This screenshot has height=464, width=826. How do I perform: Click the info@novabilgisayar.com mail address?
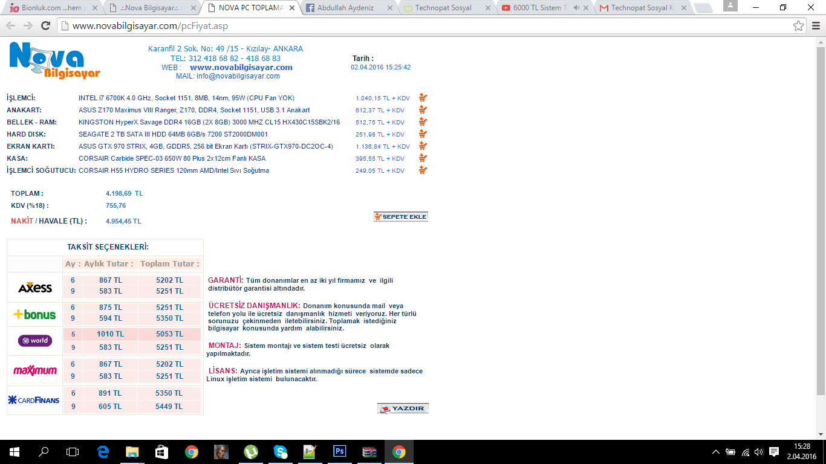[238, 76]
